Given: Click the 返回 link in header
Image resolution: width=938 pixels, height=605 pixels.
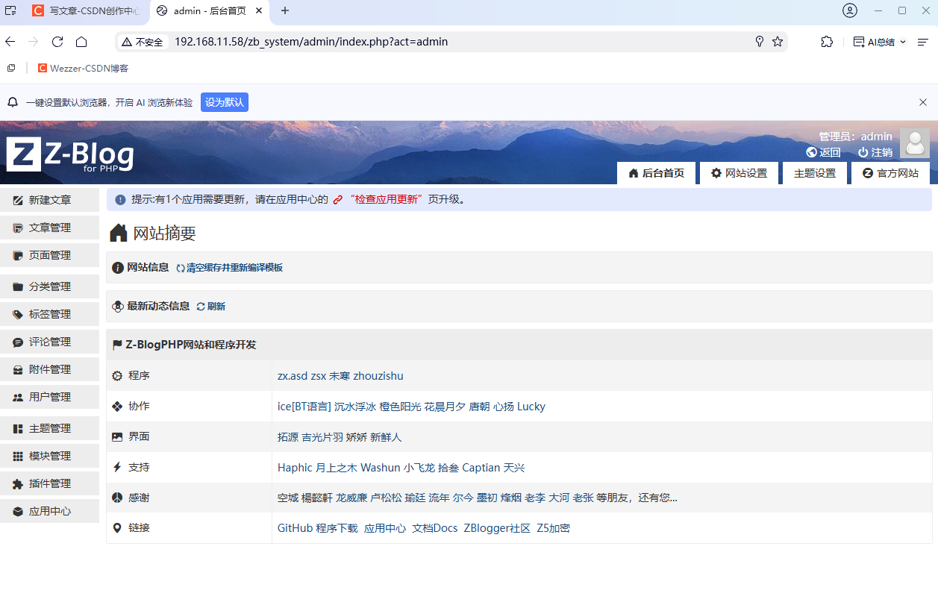Looking at the screenshot, I should click(824, 152).
